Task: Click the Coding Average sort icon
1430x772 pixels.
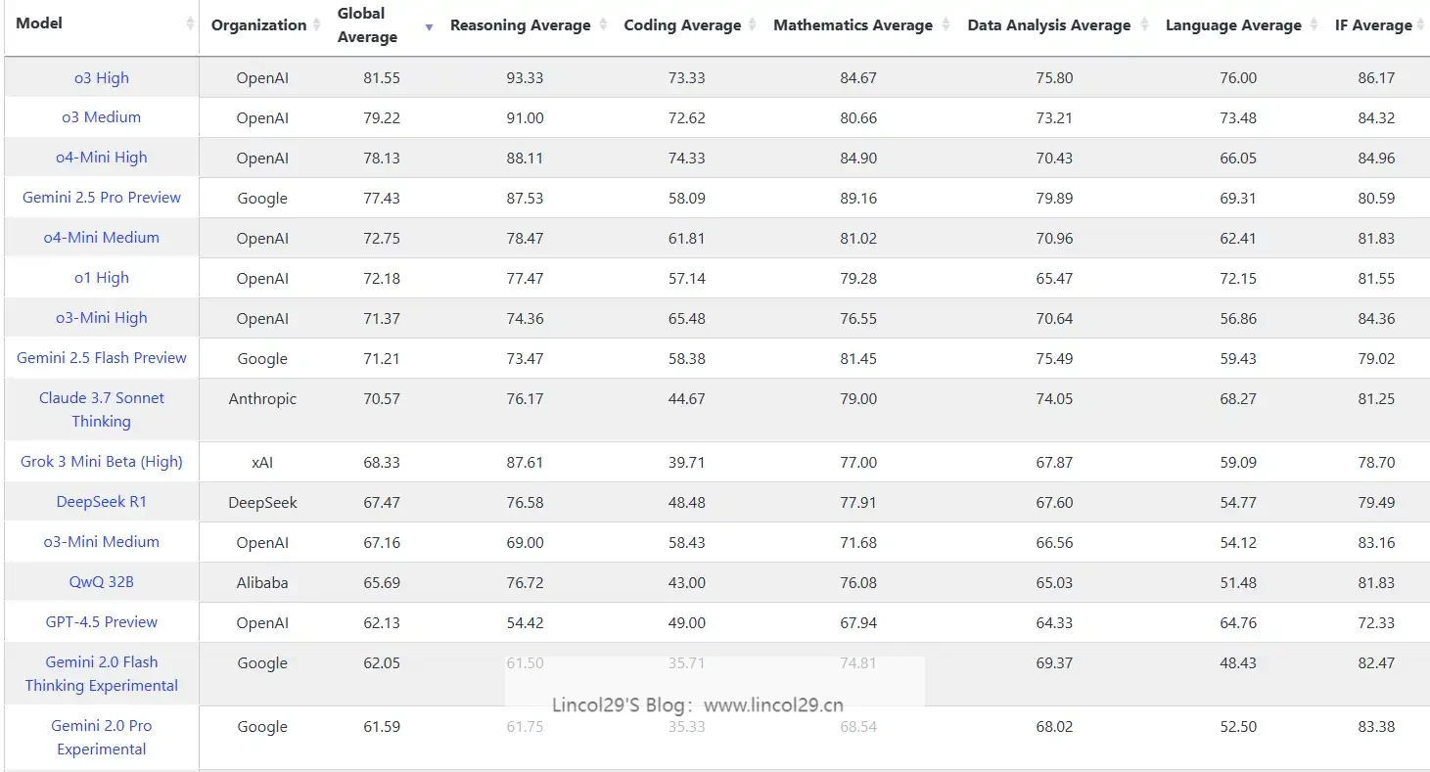Action: (x=751, y=25)
